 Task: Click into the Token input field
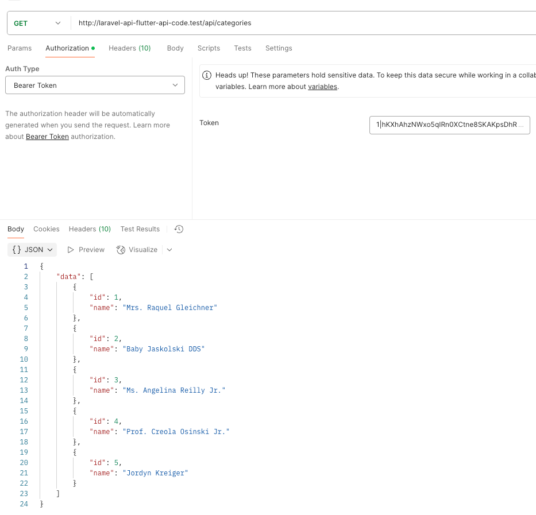pos(449,125)
